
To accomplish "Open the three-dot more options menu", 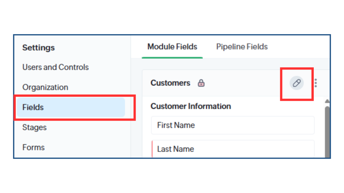I will [316, 83].
